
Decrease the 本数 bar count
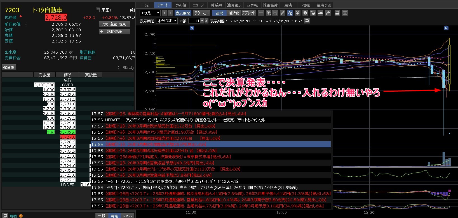[203, 21]
